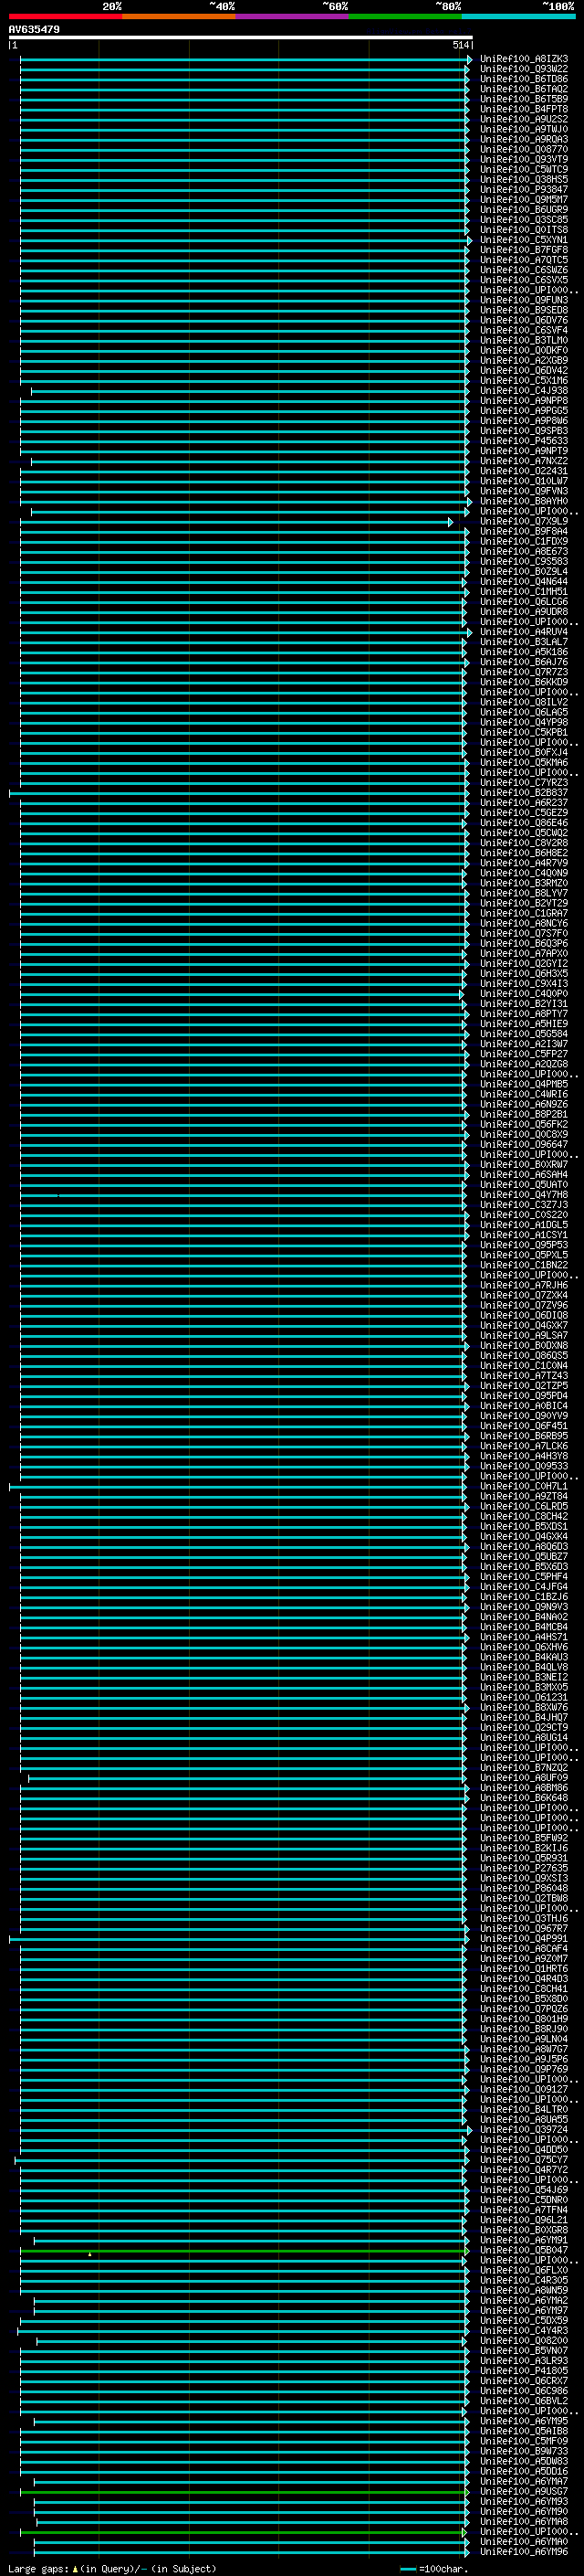Select the UniRef100_Q7X9L9 label

(524, 521)
